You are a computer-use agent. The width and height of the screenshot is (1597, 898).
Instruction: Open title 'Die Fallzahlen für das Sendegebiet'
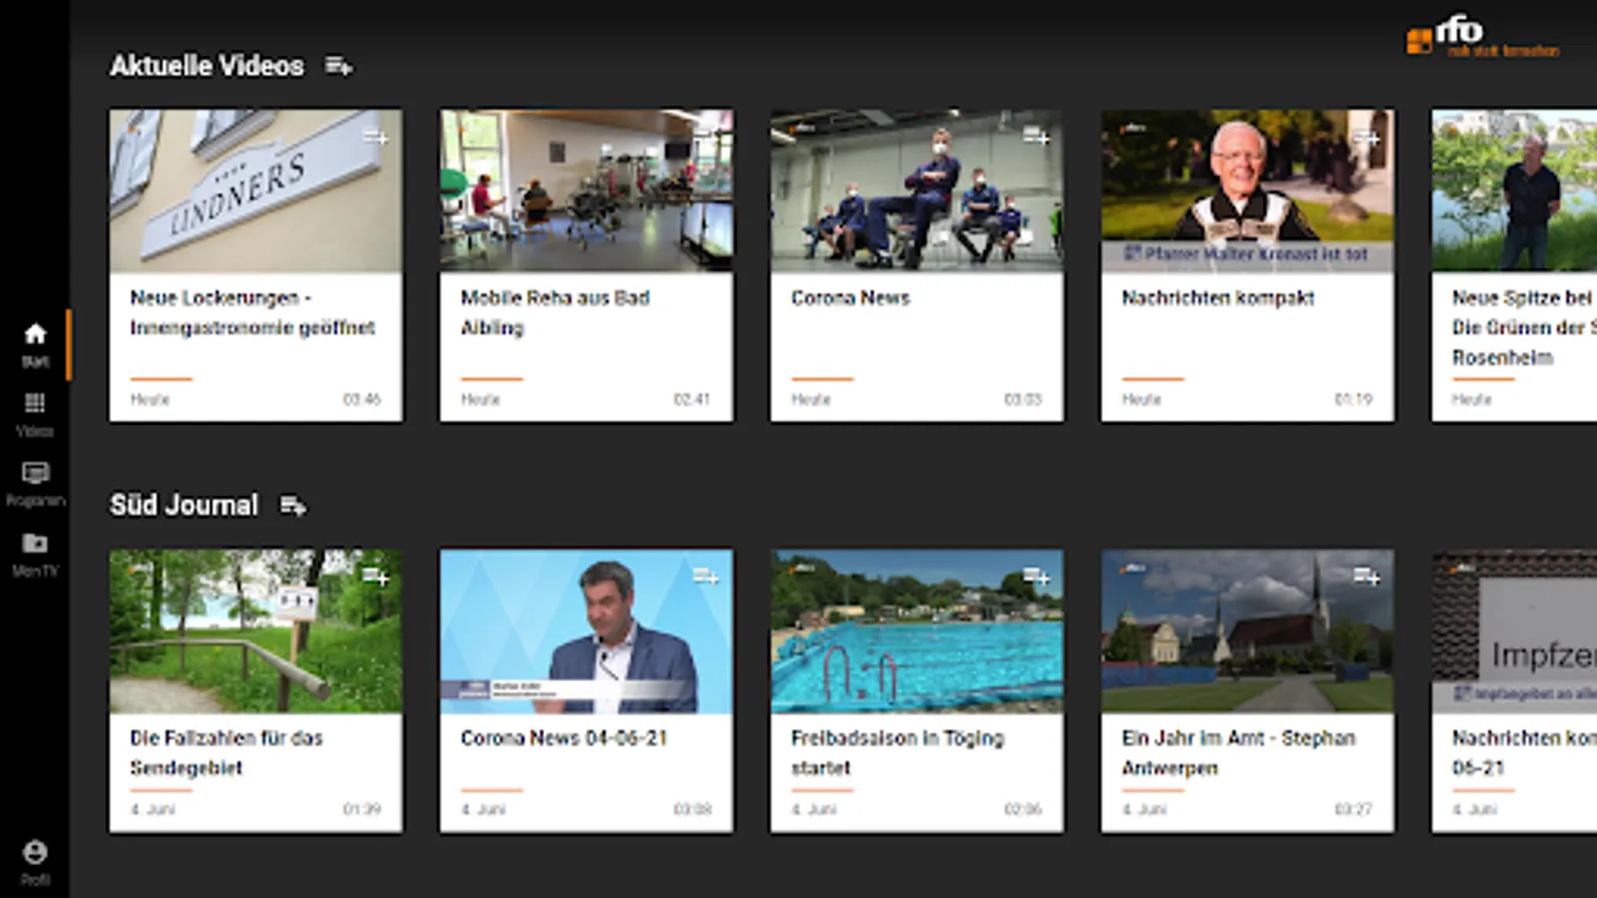(227, 752)
